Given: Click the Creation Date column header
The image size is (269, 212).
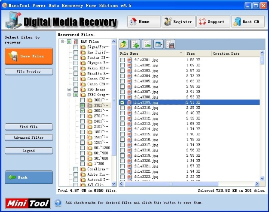Looking at the screenshot, I should pos(236,54).
